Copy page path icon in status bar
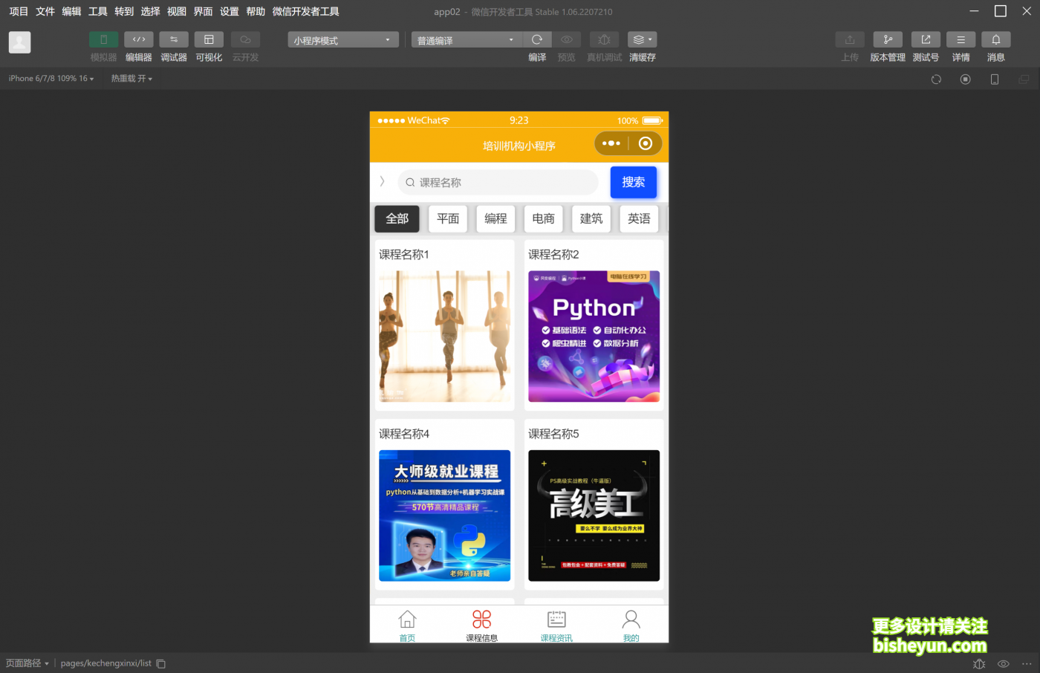The image size is (1040, 673). 161,663
